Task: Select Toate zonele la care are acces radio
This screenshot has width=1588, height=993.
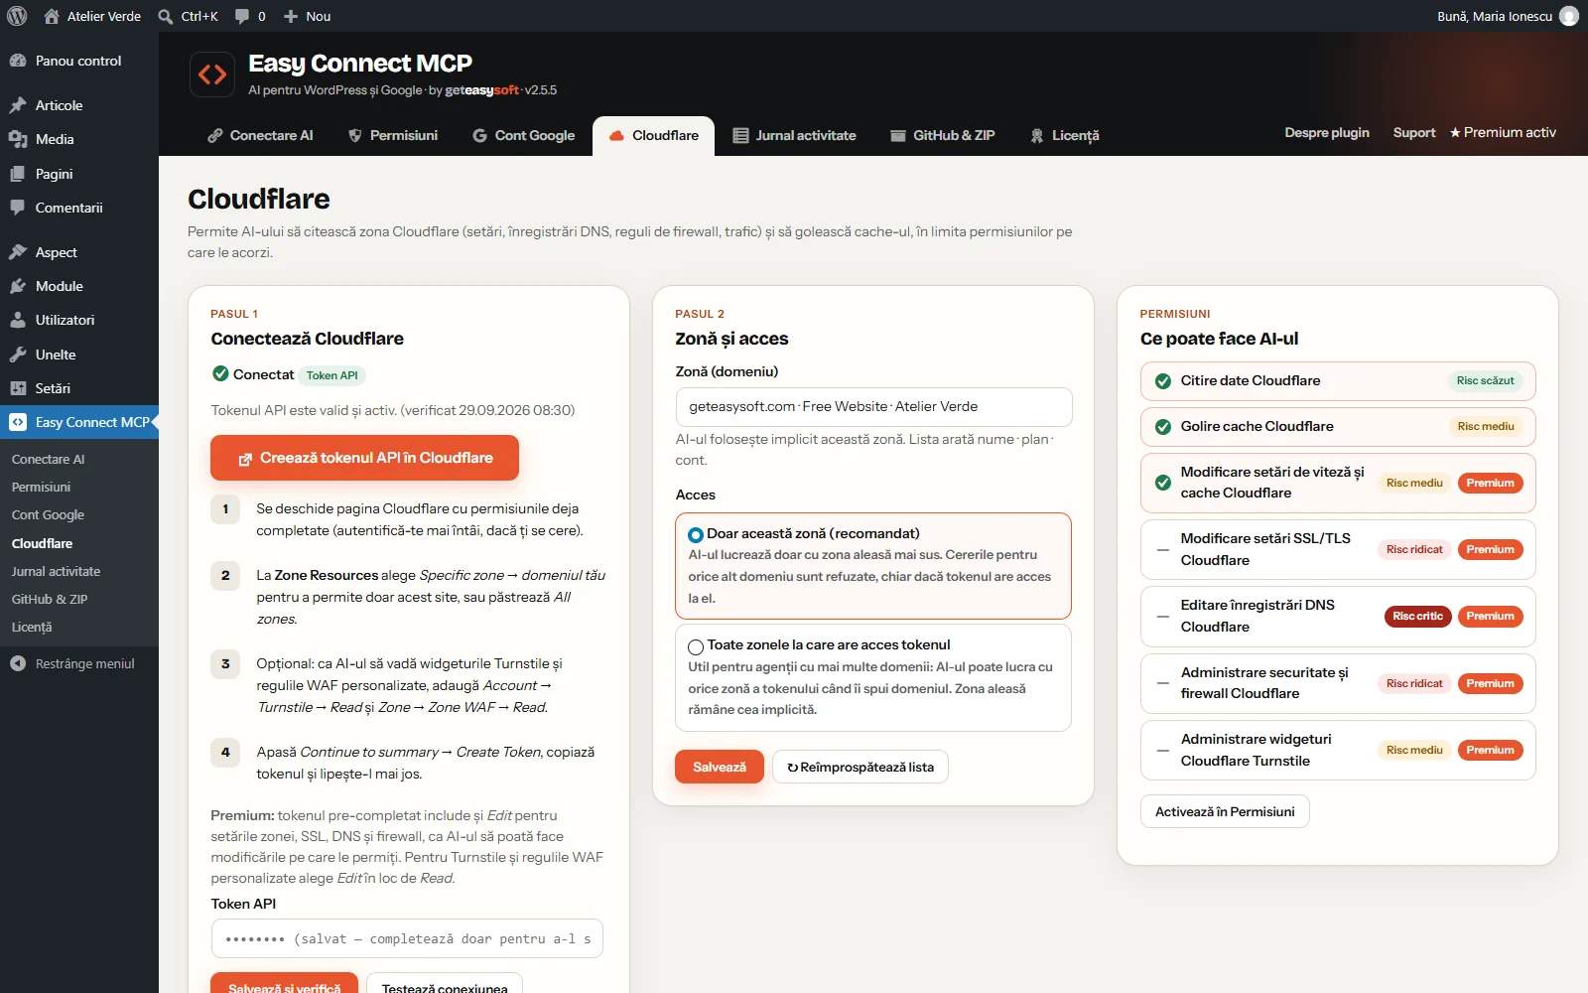Action: pos(696,646)
